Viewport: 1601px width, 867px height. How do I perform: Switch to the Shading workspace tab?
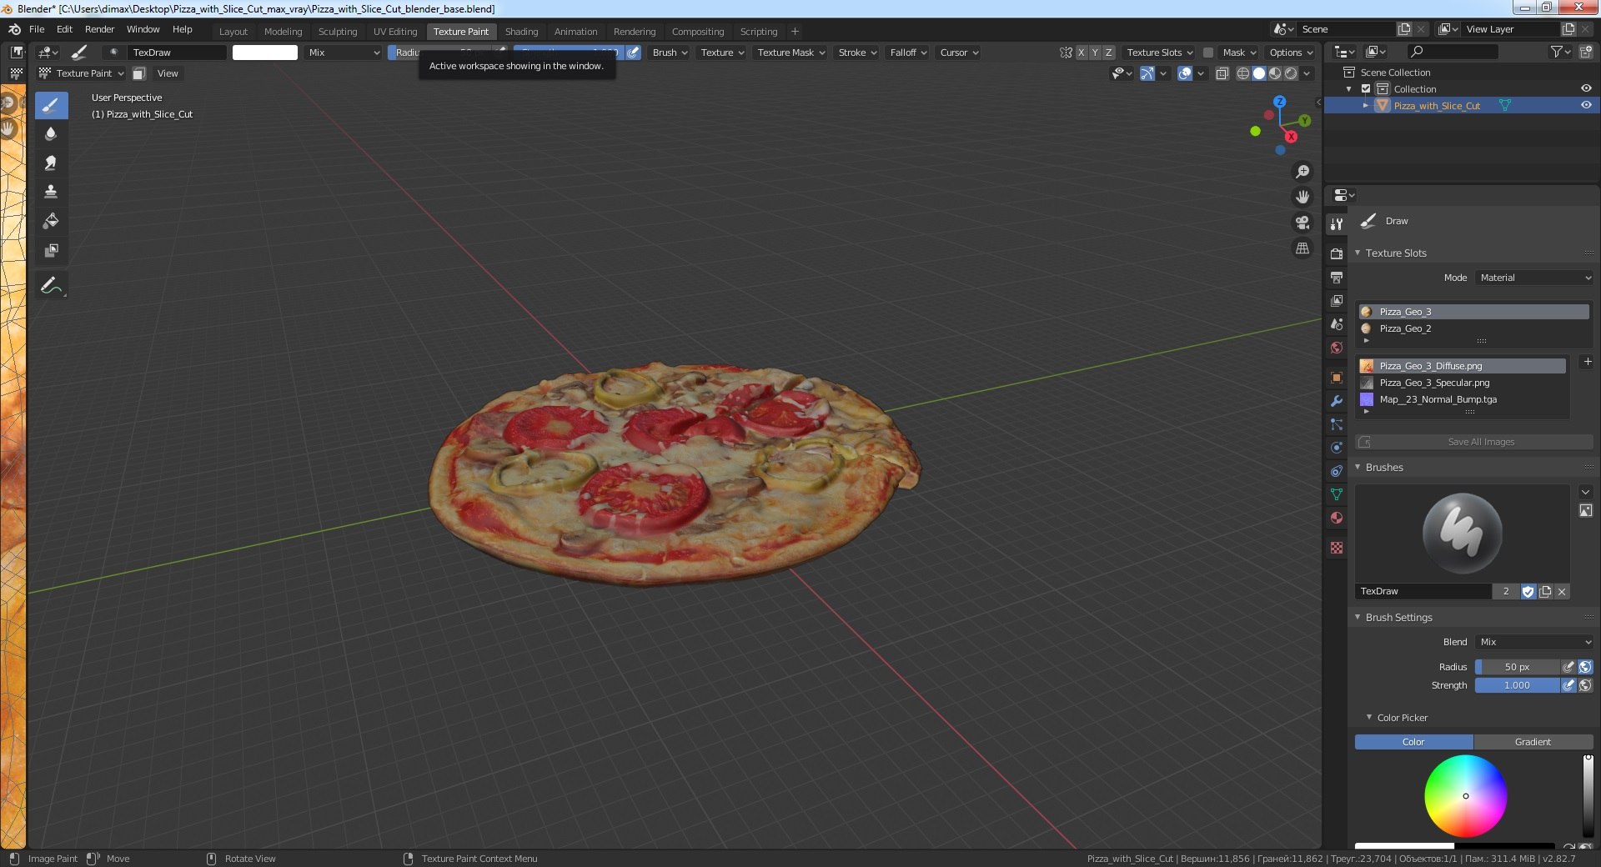(521, 32)
